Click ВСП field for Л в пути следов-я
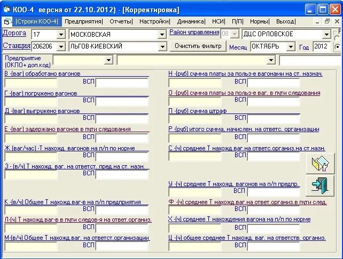The image size is (343, 259). click(122, 228)
